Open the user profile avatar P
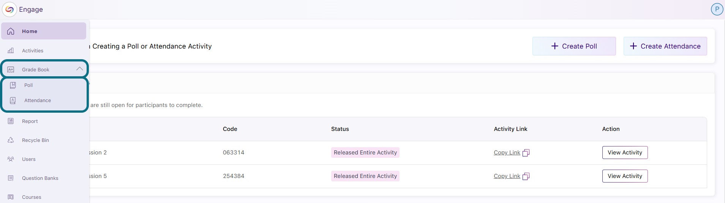The height and width of the screenshot is (203, 725). click(717, 9)
